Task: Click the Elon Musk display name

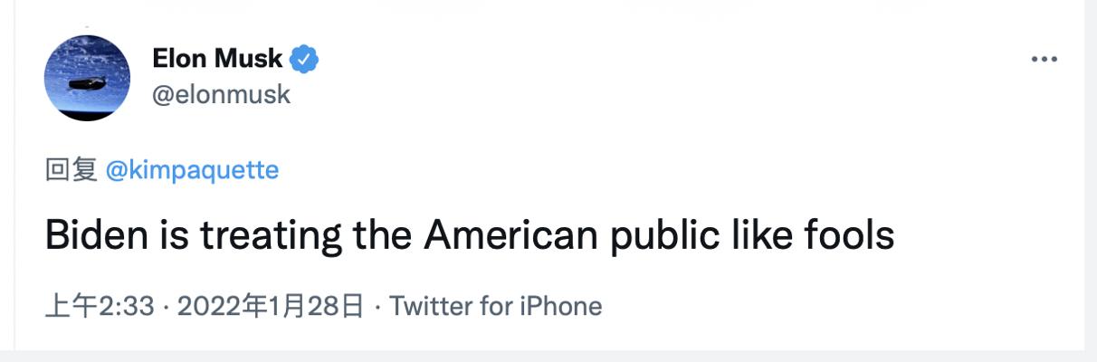Action: (217, 60)
